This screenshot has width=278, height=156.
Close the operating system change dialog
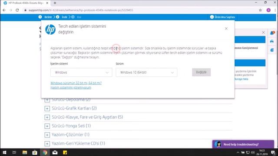point(226,29)
